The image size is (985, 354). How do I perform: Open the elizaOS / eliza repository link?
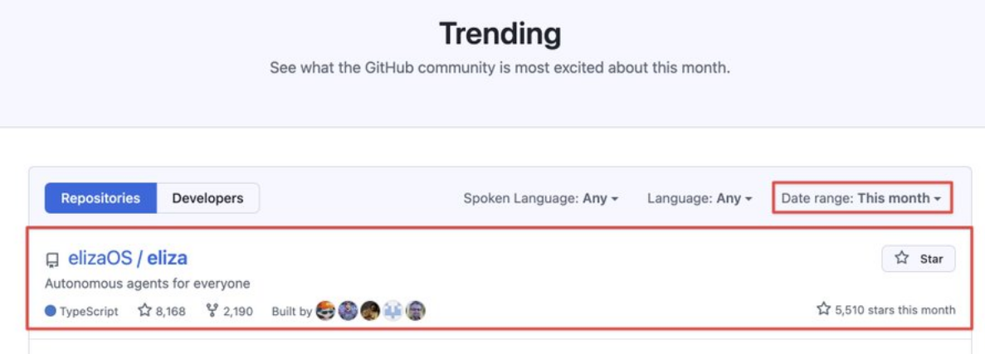click(128, 257)
